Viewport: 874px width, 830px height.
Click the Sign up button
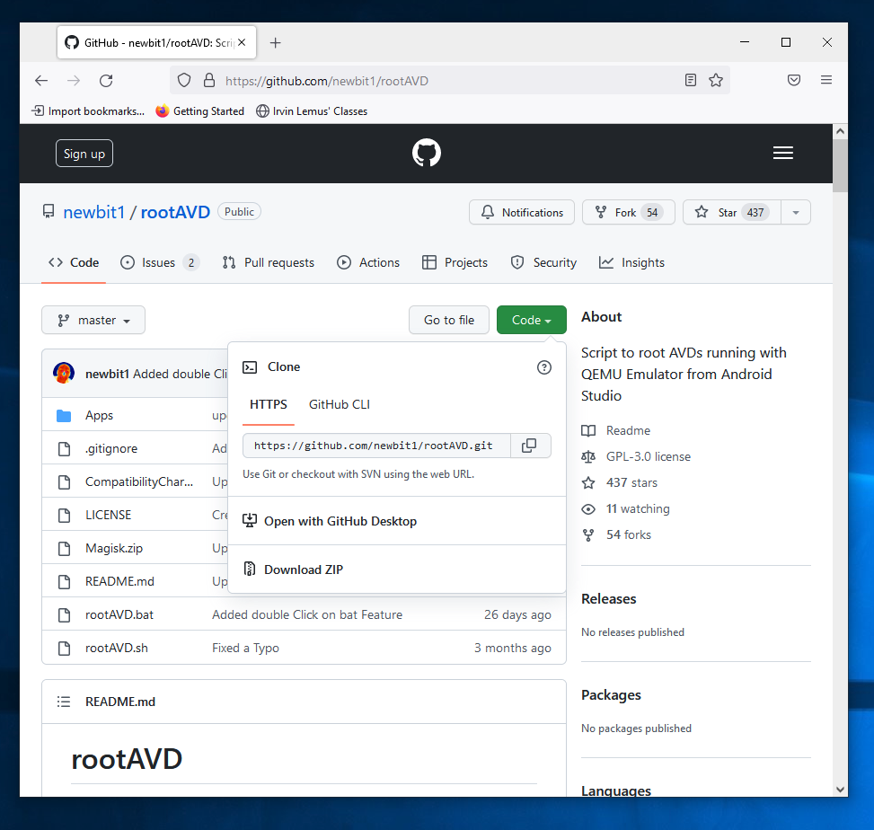coord(84,154)
